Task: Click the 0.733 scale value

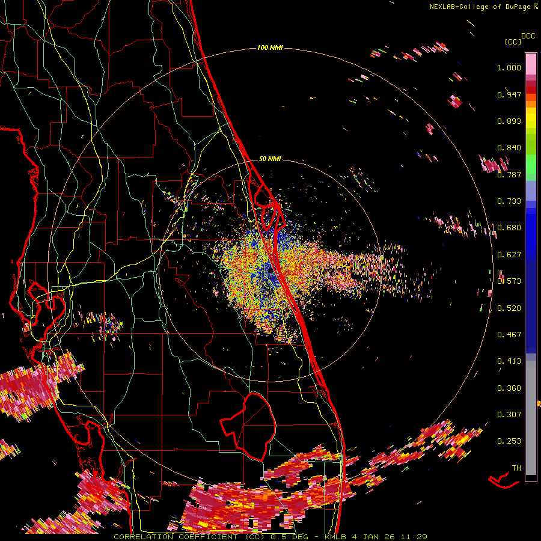Action: (509, 201)
